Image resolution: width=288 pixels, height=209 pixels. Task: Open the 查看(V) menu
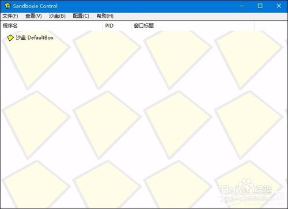[x=33, y=16]
